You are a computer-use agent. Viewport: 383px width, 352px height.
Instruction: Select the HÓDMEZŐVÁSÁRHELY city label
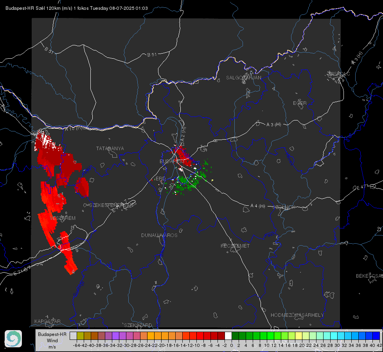[x=297, y=315]
